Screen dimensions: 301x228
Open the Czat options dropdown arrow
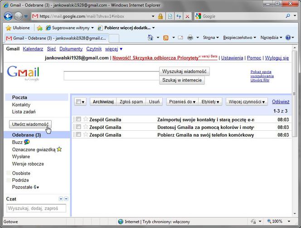click(x=61, y=199)
